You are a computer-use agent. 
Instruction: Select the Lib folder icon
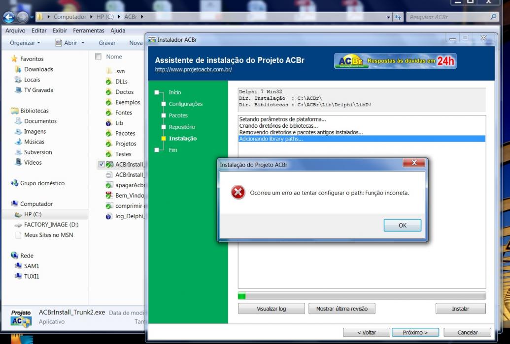109,123
